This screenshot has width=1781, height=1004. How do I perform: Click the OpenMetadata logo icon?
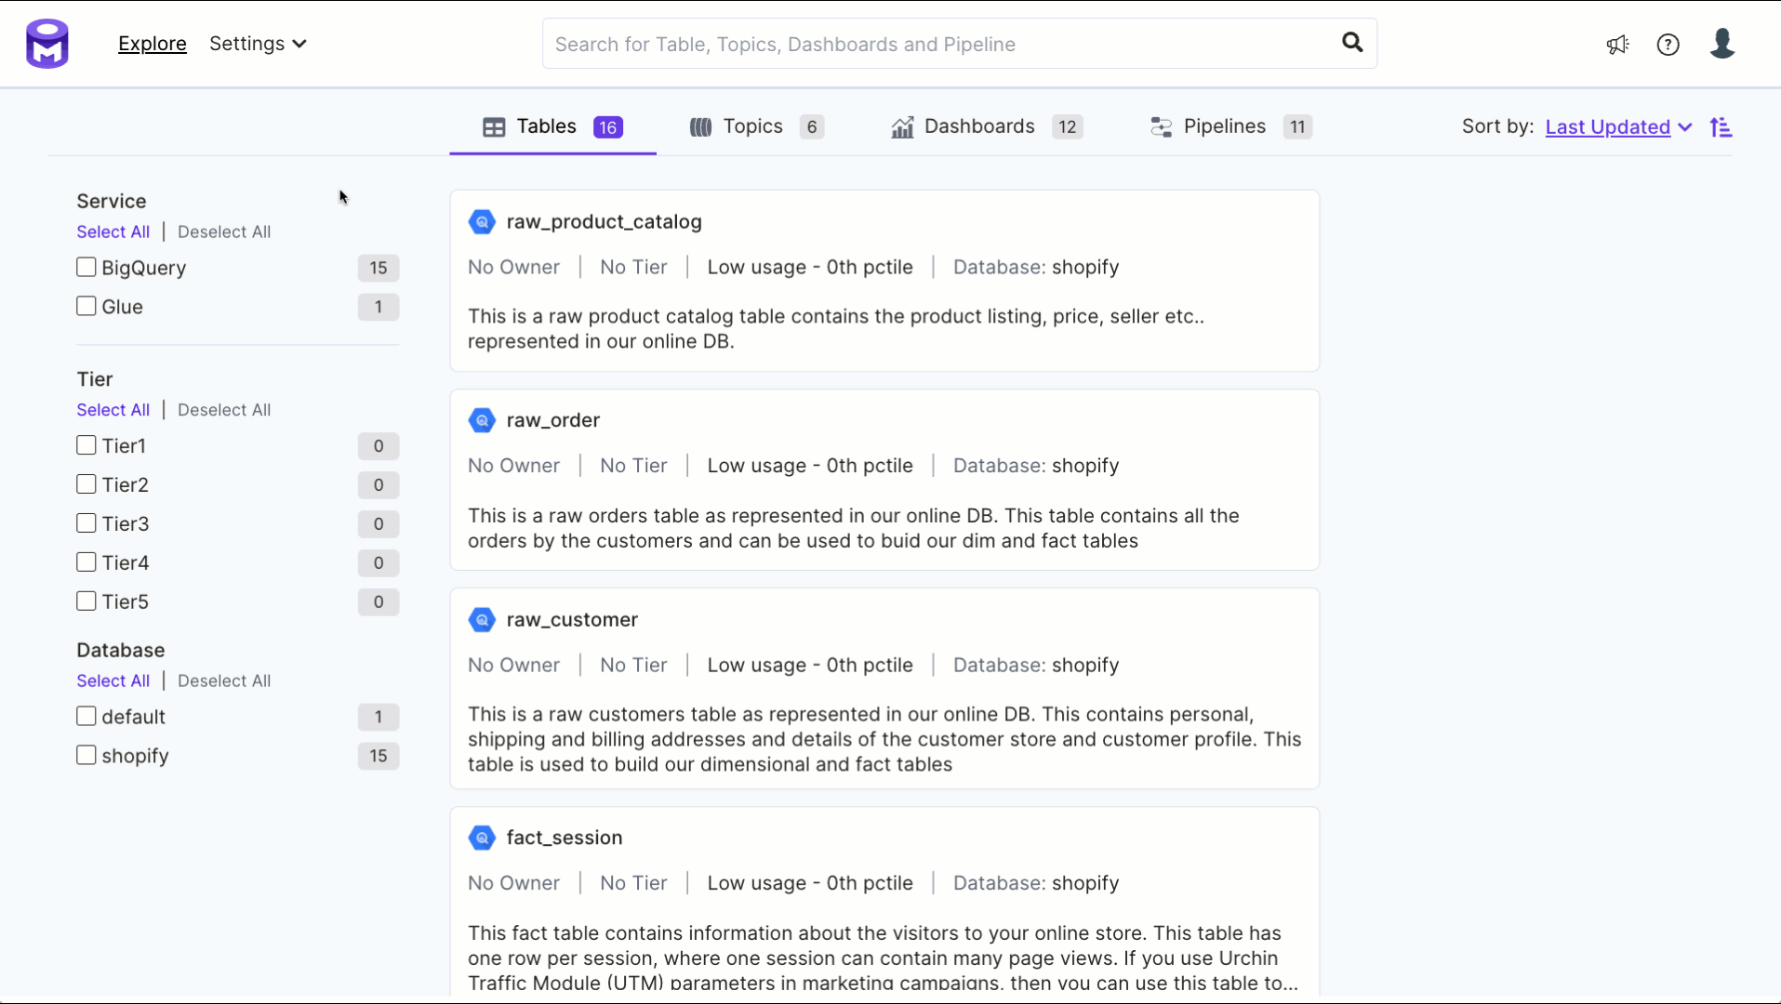point(47,44)
